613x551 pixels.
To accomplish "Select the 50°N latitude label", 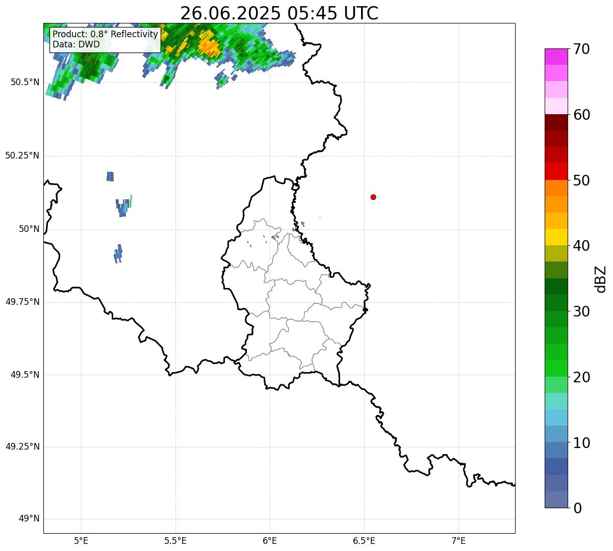I will coord(29,229).
